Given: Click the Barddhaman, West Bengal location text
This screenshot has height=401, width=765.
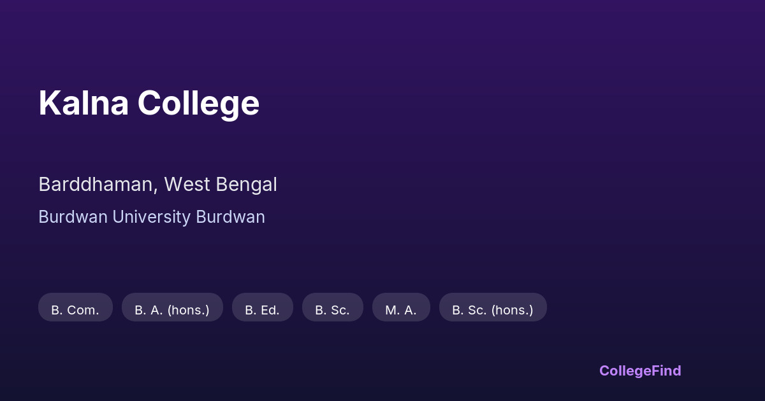Looking at the screenshot, I should [x=157, y=185].
